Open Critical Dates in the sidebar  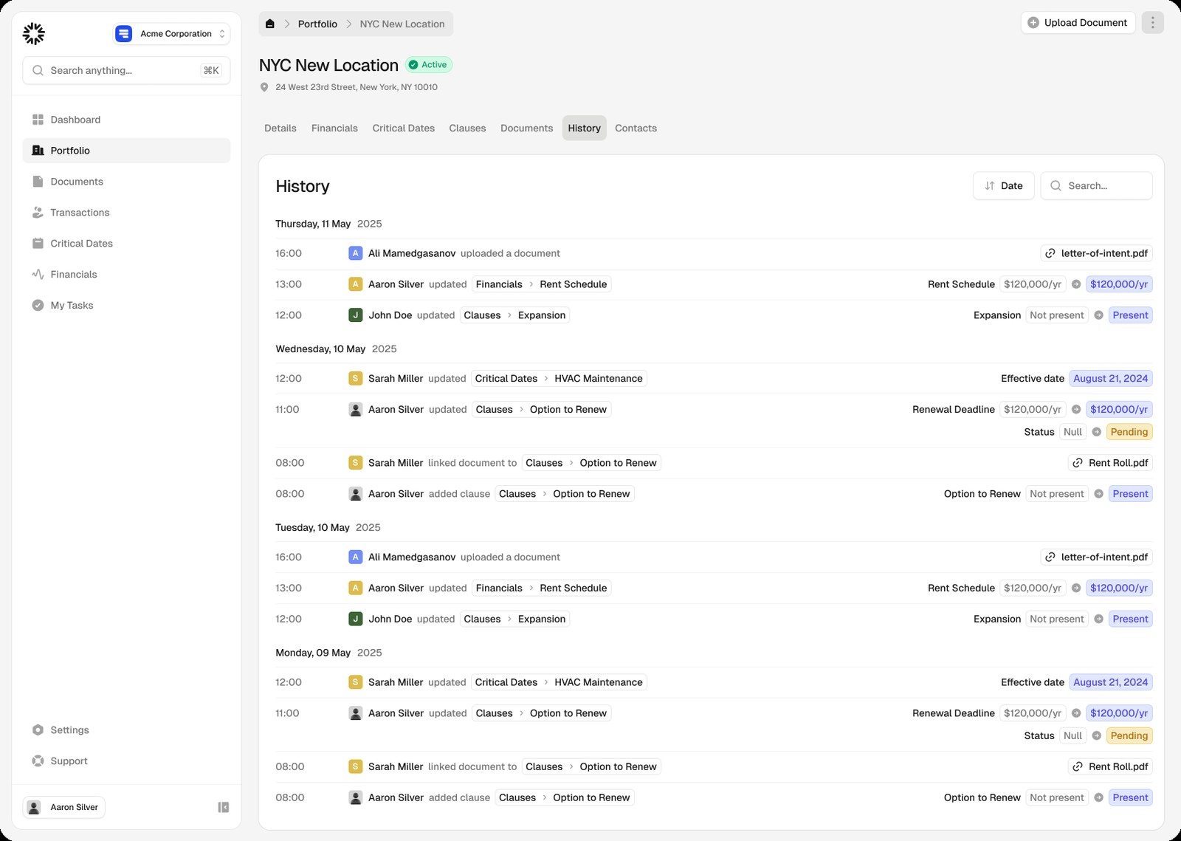pos(126,244)
